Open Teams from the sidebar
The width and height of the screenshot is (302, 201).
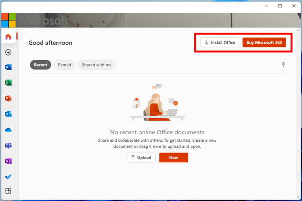[8, 146]
